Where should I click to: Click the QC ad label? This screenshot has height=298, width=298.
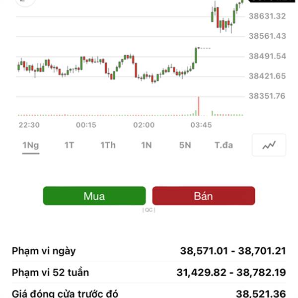coord(149,210)
